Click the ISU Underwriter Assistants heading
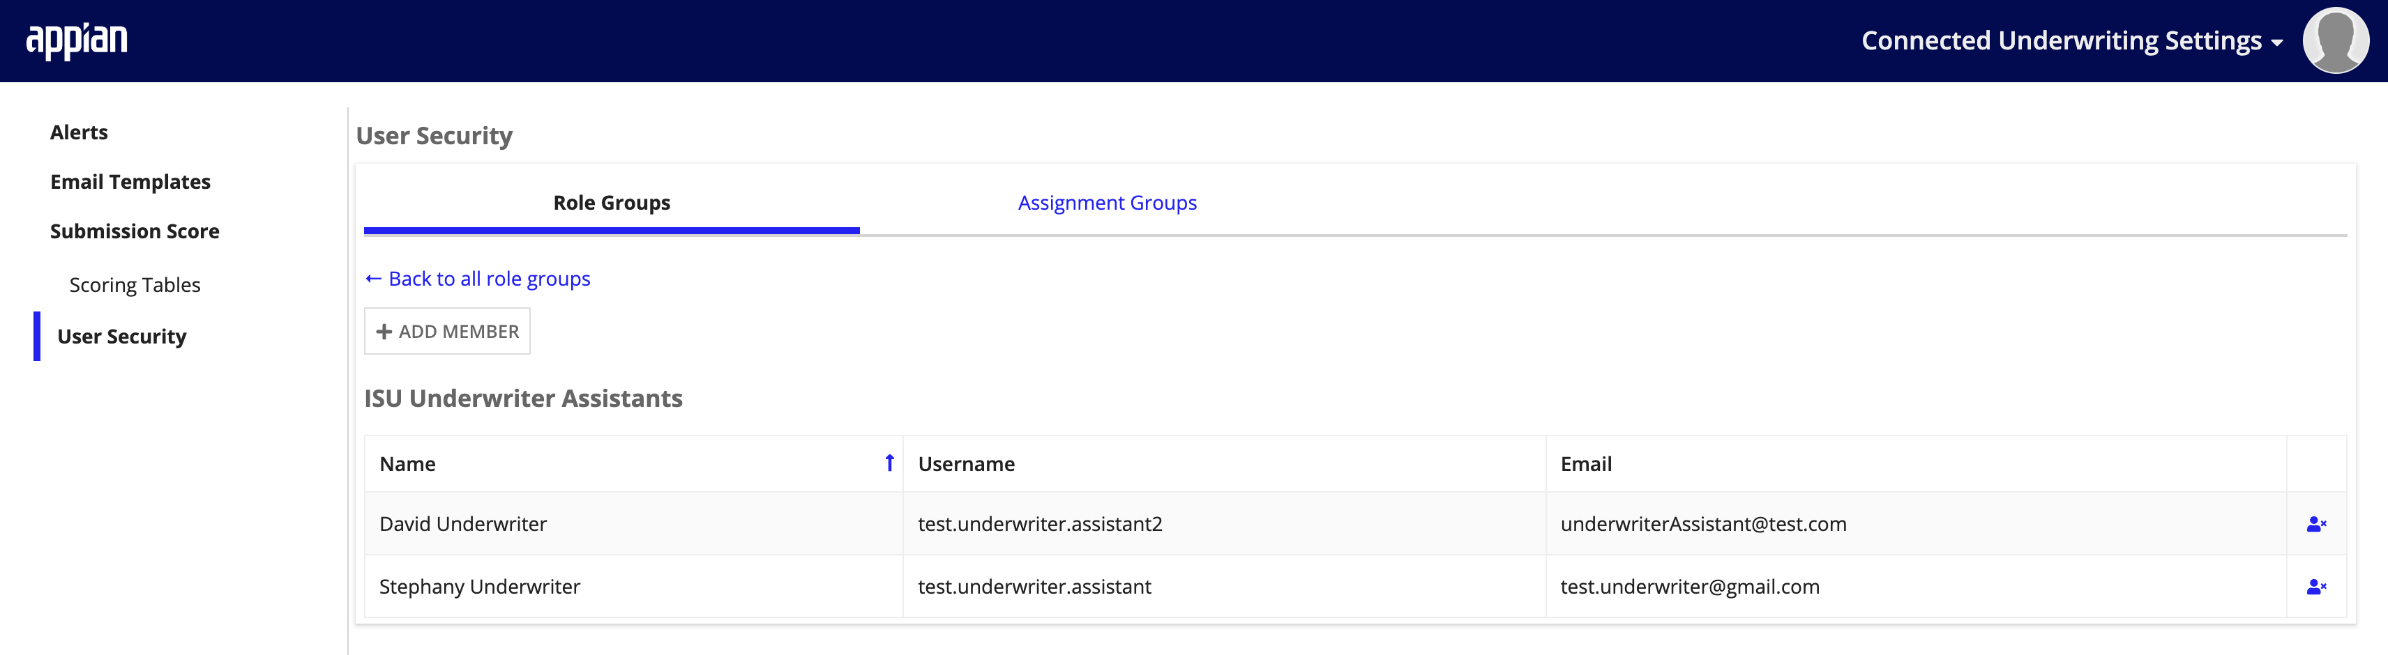This screenshot has height=655, width=2388. coord(523,399)
